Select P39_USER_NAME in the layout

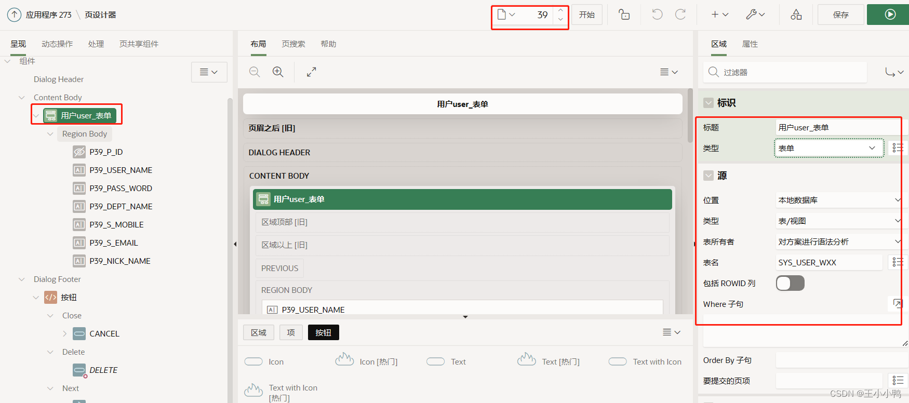pos(462,307)
